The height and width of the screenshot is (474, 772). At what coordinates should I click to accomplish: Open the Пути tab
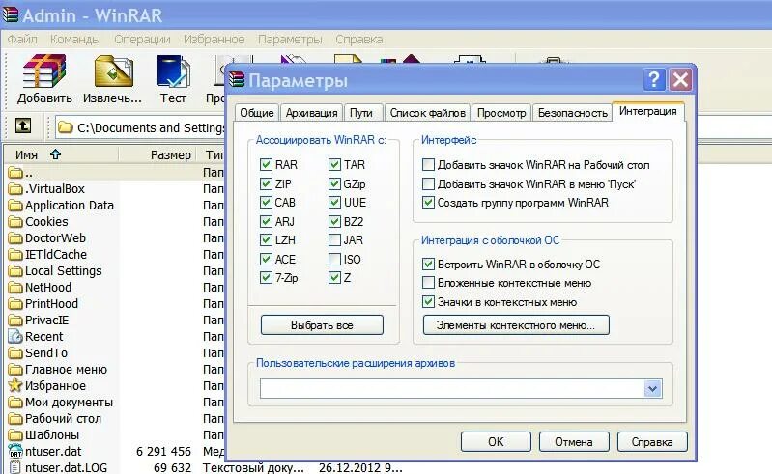tap(361, 113)
